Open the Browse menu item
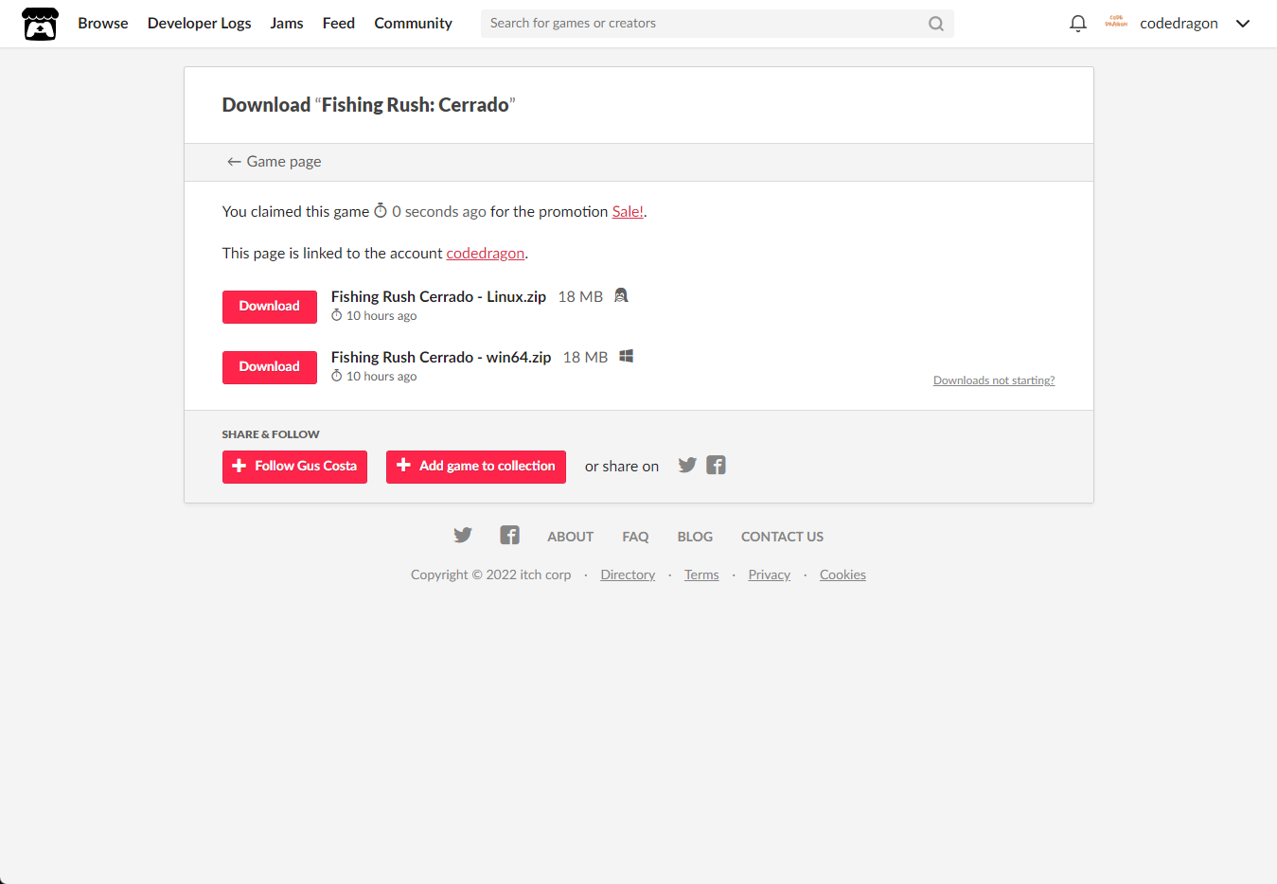The image size is (1277, 884). (x=103, y=23)
